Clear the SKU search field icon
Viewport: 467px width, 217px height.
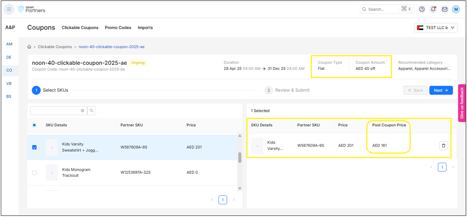(82, 111)
